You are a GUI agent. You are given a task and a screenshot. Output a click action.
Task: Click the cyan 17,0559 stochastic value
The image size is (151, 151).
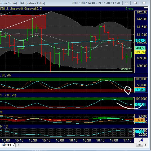pyautogui.click(x=140, y=90)
